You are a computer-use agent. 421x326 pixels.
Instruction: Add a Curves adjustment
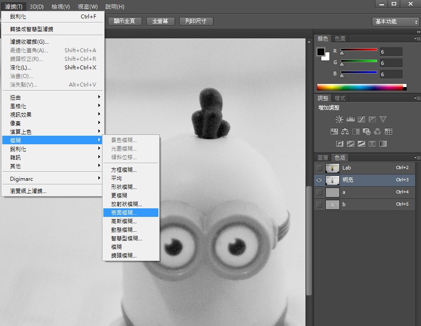(x=361, y=119)
